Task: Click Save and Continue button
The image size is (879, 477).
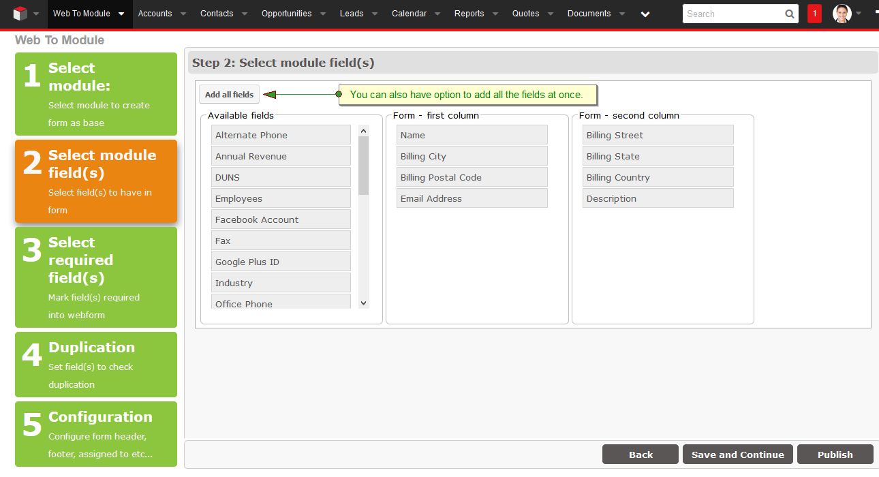Action: [x=737, y=455]
